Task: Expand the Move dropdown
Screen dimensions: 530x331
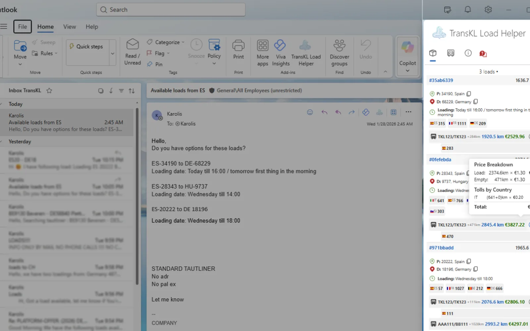Action: 20,64
